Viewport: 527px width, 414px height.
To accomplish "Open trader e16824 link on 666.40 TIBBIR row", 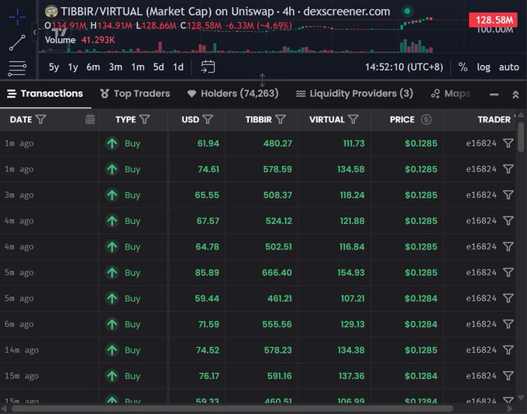I will 481,272.
